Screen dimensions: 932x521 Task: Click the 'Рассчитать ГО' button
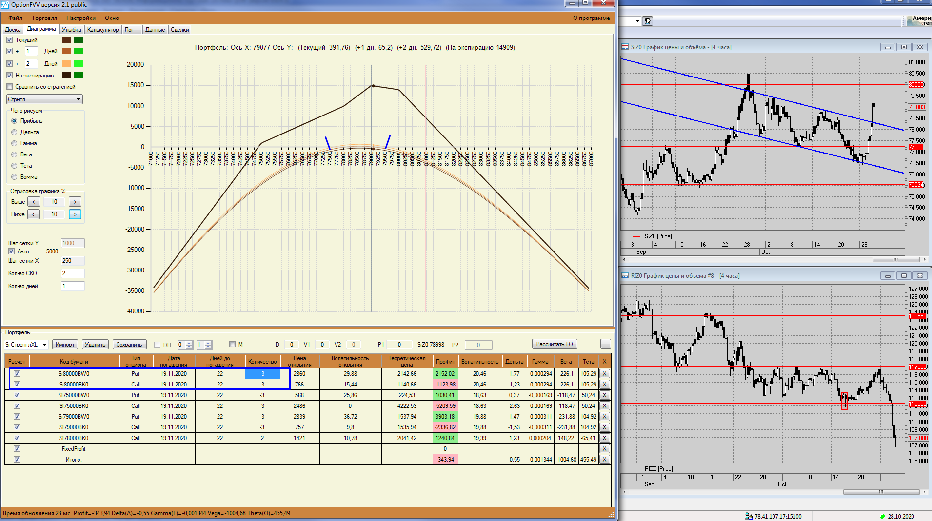[x=555, y=344]
